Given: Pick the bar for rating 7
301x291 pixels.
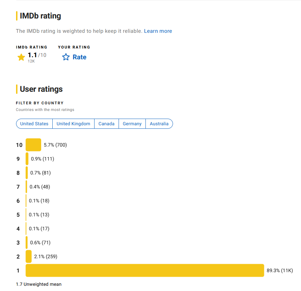Looking at the screenshot, I should 27,187.
